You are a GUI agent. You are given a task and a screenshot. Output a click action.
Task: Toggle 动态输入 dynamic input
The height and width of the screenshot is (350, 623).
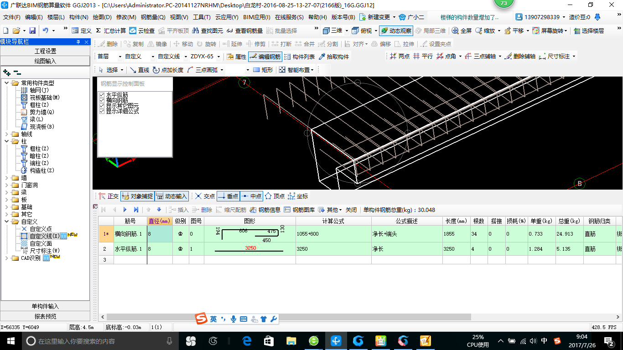pos(171,196)
